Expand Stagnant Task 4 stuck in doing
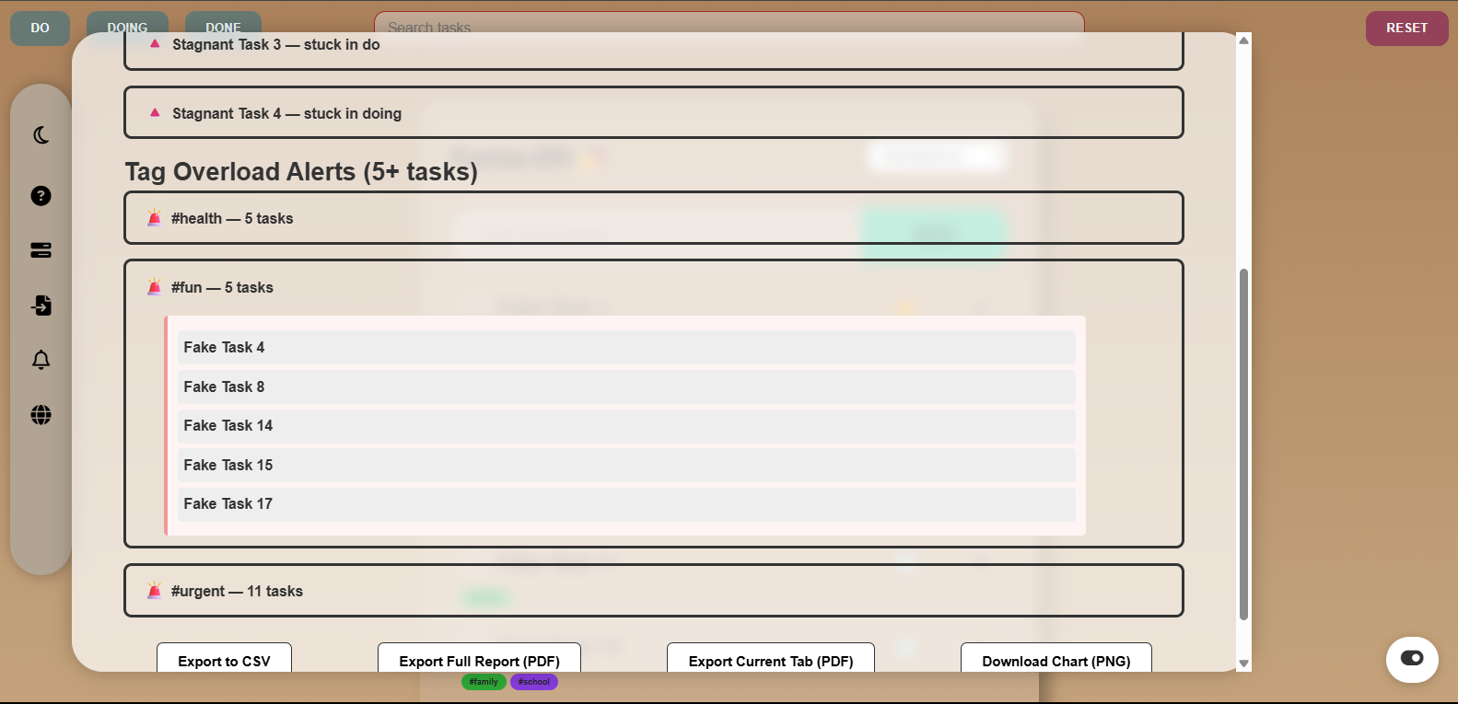Screen dimensions: 1458x704 653,112
